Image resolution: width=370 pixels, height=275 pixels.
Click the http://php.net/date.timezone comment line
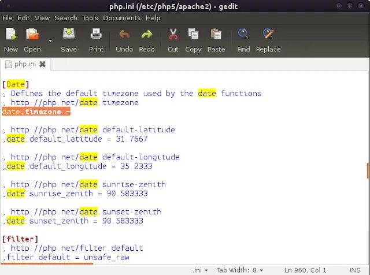71,103
